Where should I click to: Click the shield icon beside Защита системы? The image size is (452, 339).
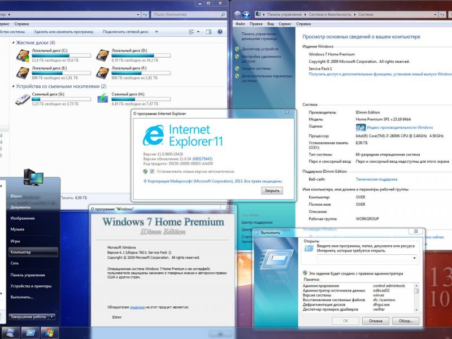[x=237, y=68]
